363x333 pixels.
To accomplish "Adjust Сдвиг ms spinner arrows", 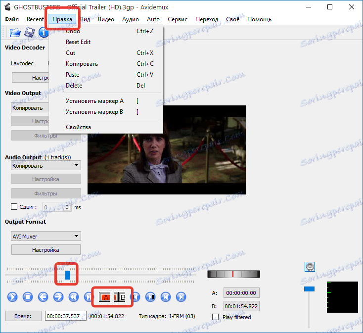I will tap(67, 207).
